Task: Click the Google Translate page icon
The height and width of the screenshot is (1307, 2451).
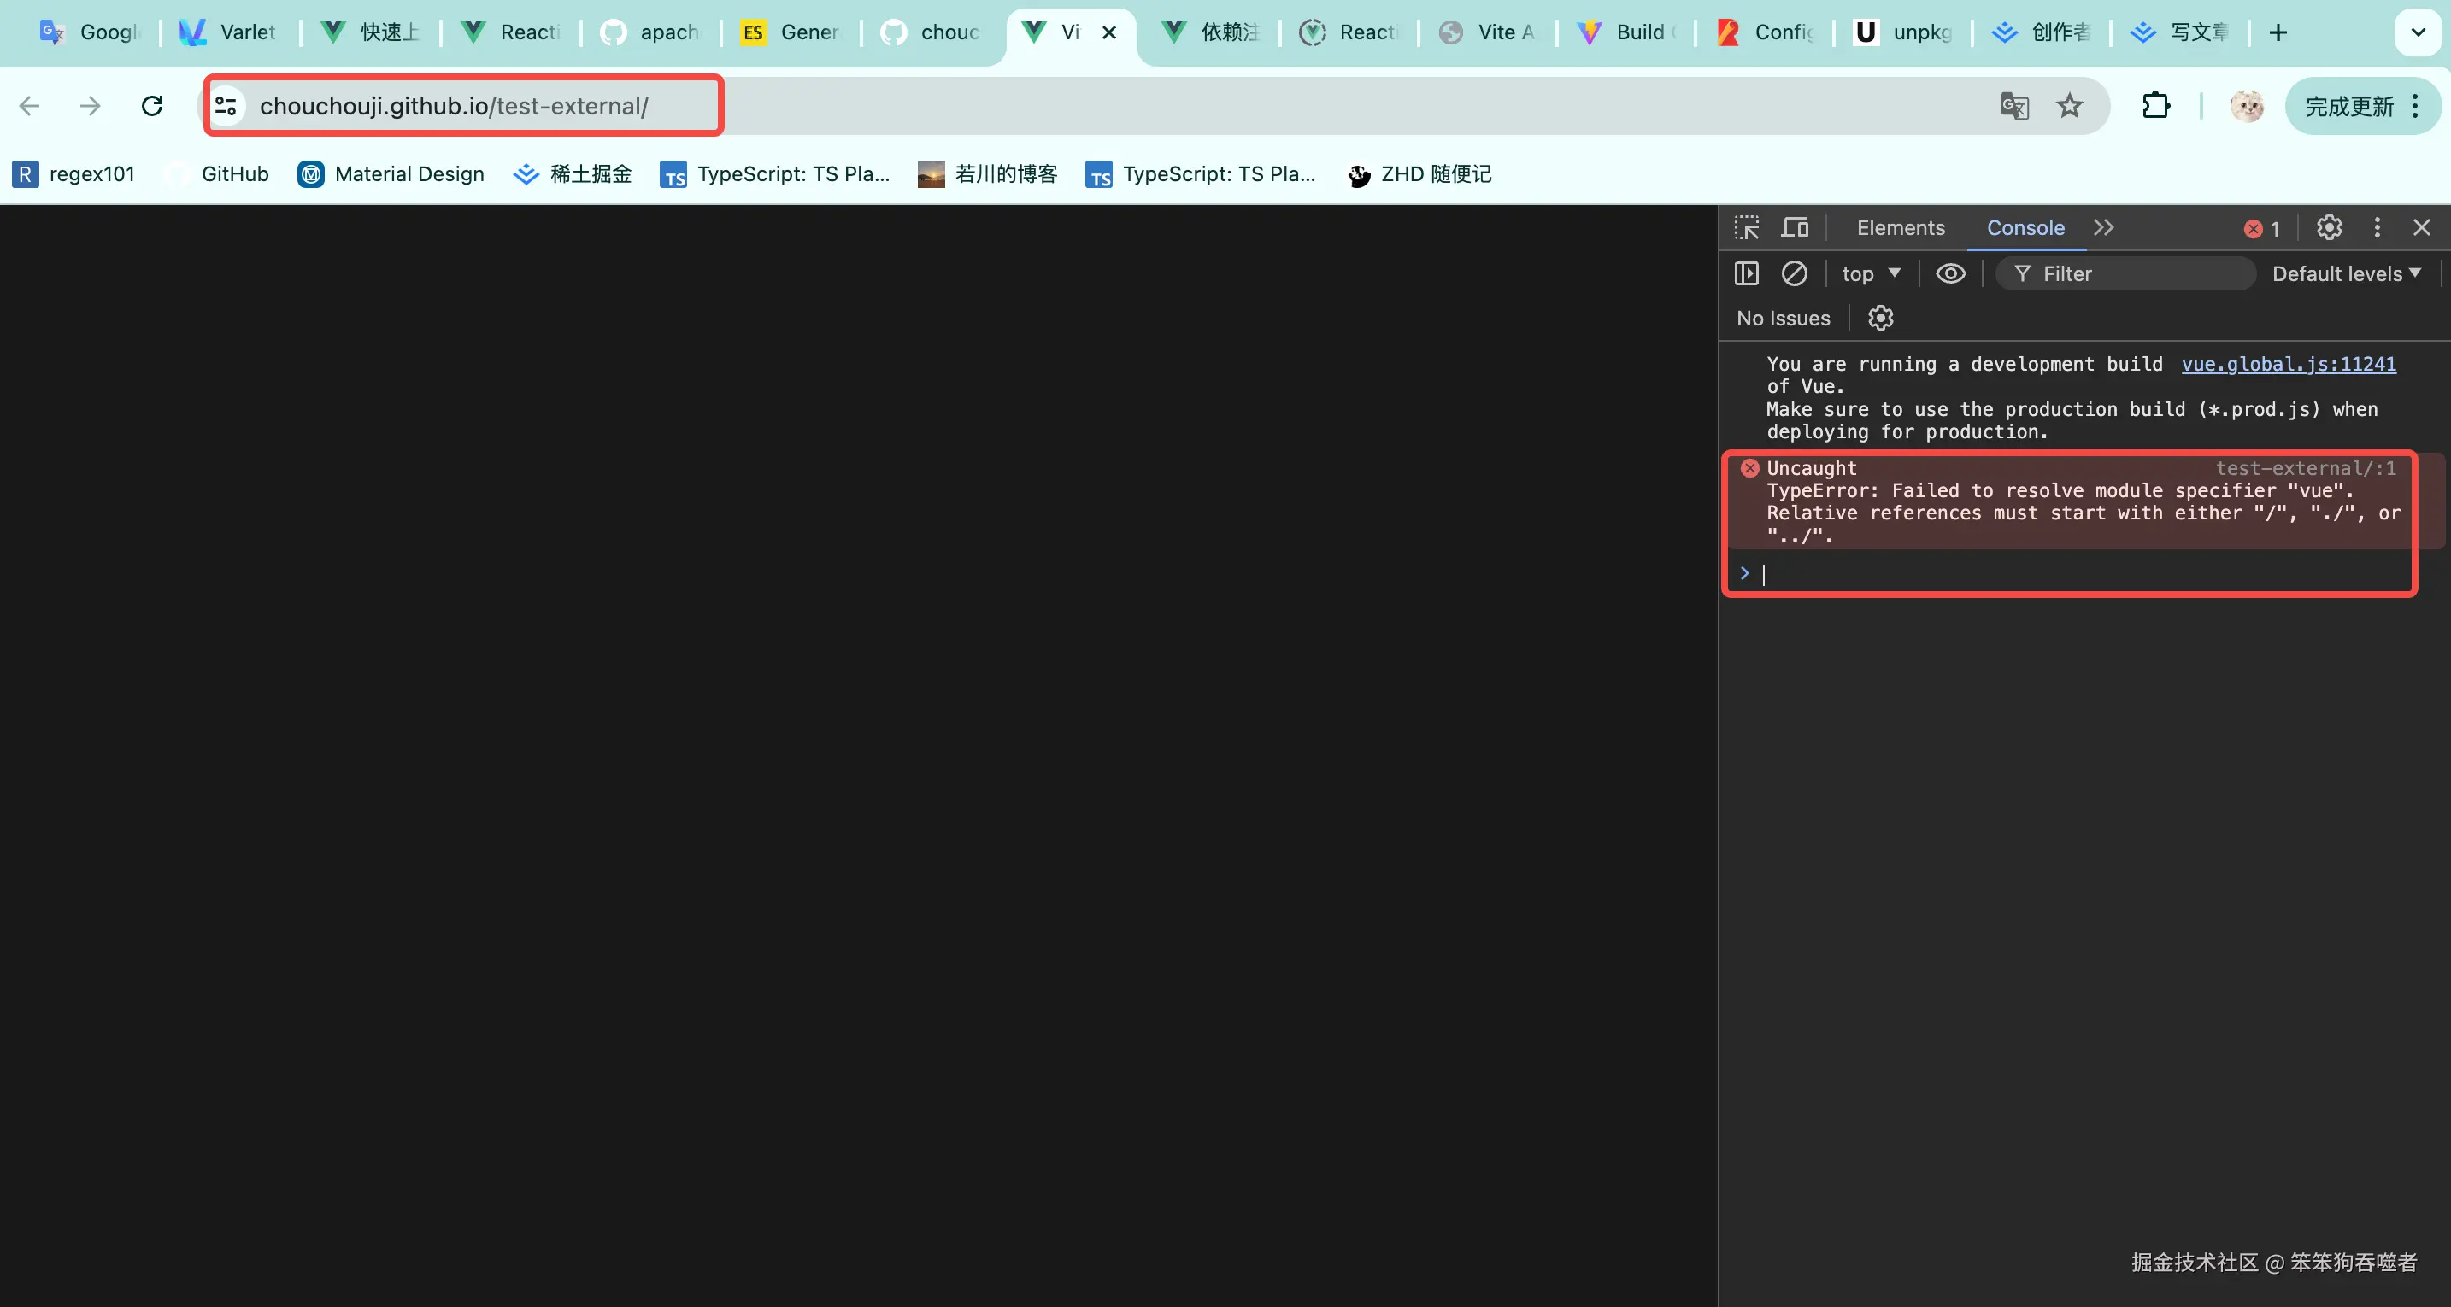Action: [x=2014, y=106]
